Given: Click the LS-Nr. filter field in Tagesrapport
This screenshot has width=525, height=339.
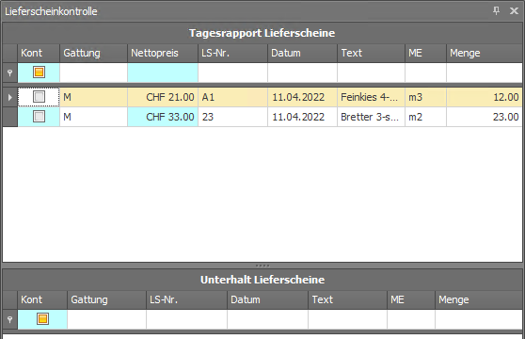Looking at the screenshot, I should 232,73.
